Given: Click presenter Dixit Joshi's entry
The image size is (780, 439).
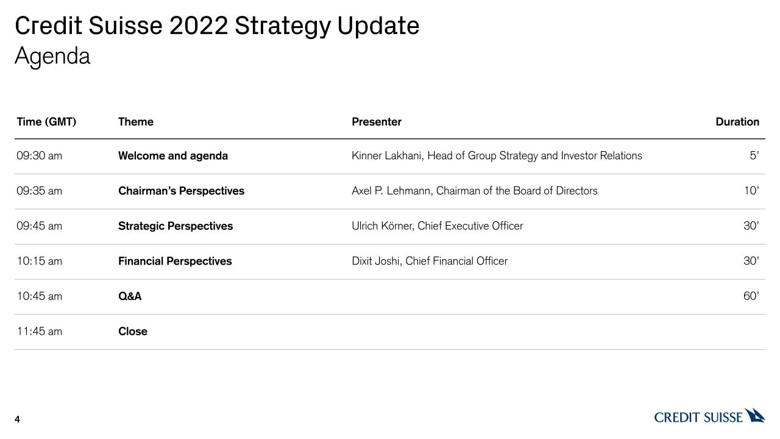Looking at the screenshot, I should [x=429, y=261].
